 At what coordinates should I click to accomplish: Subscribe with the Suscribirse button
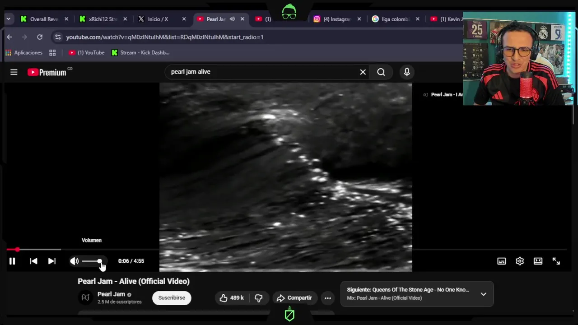pos(172,297)
